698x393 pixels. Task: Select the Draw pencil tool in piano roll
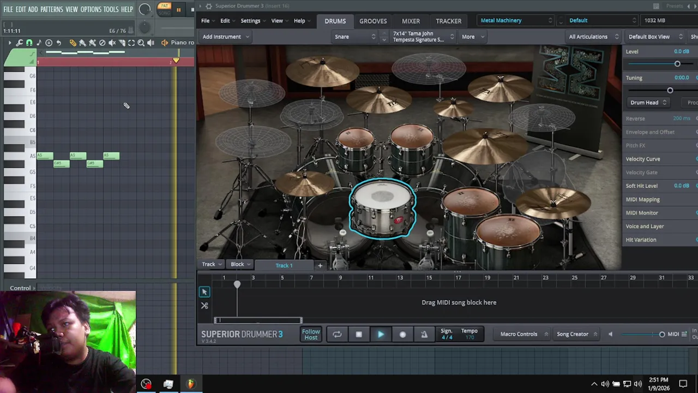pos(73,43)
